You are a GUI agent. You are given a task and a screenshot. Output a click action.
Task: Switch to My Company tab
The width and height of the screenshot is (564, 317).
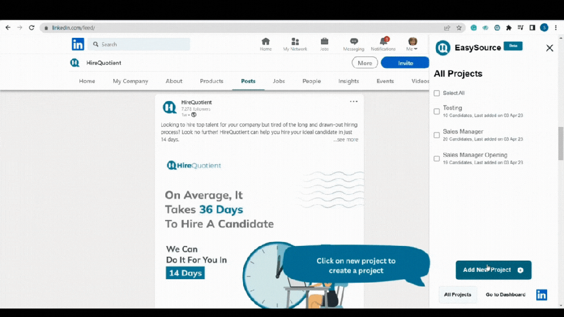[x=131, y=81]
